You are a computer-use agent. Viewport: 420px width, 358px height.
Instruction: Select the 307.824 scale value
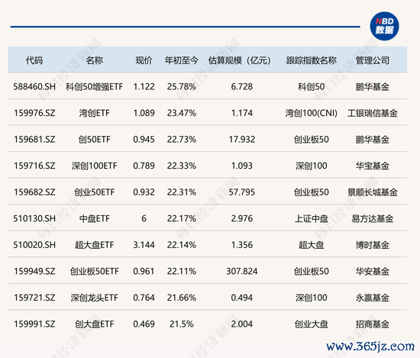tap(242, 271)
